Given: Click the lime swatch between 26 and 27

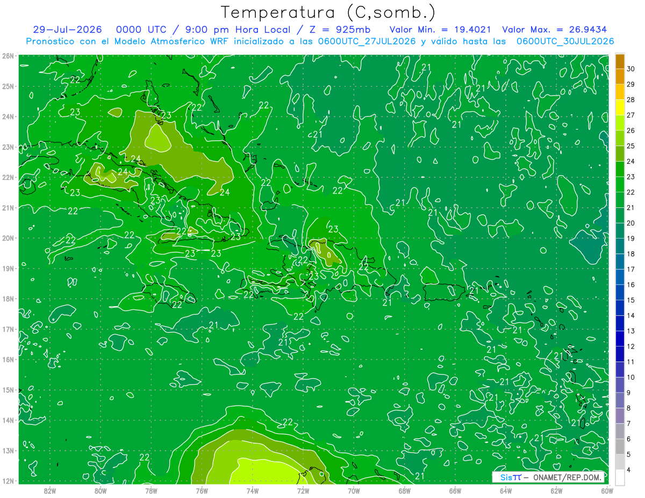Looking at the screenshot, I should [x=620, y=123].
